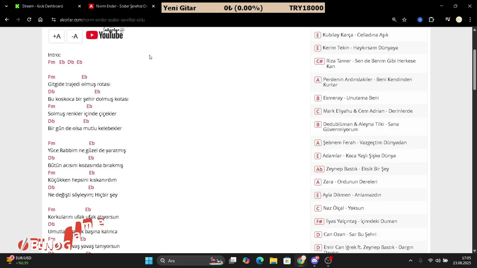The height and width of the screenshot is (268, 477).
Task: Open Dedublüman & Aleyna Tilki - Sana Güvenmiyorum
Action: [x=361, y=127]
